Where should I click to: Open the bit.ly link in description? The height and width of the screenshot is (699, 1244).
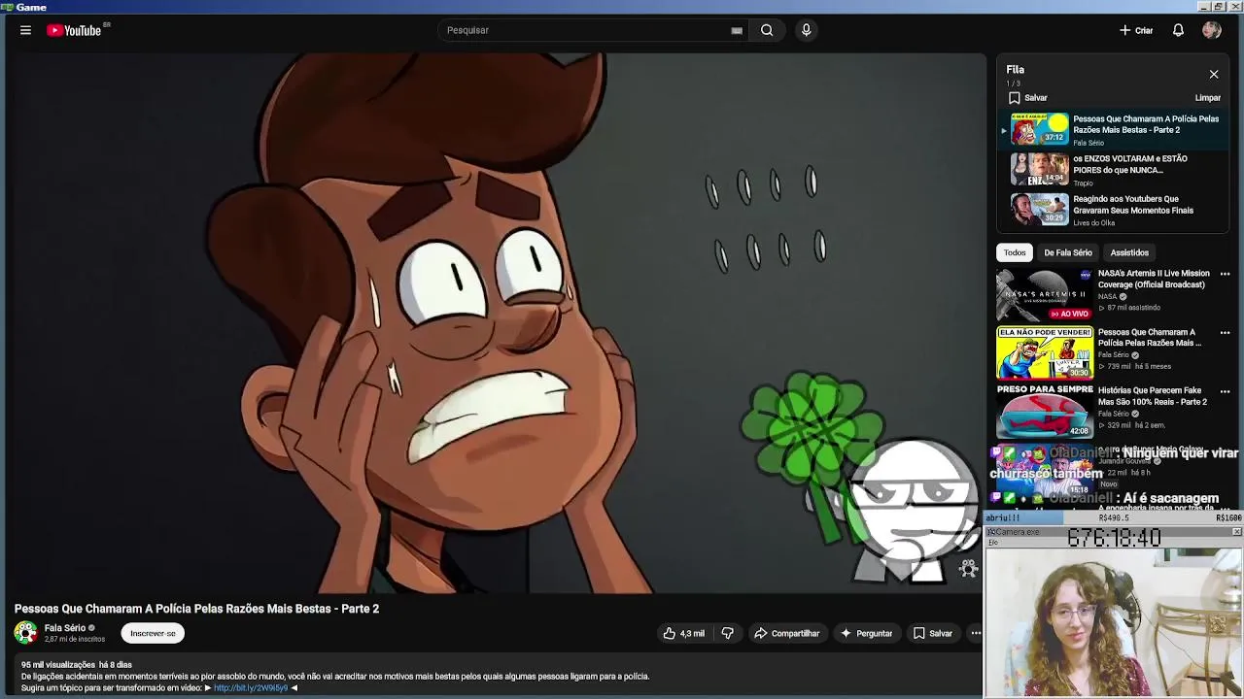click(251, 688)
